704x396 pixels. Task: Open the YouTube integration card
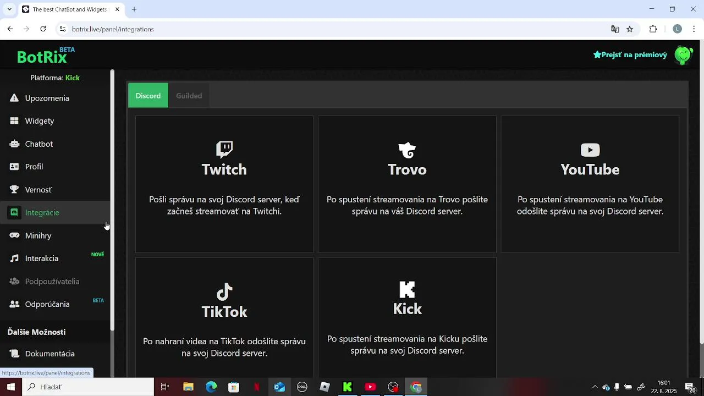click(590, 184)
